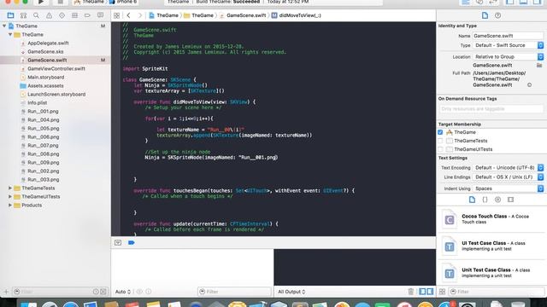Viewport: 547px width, 307px height.
Task: Clear console with trash icon
Action: tap(411, 292)
